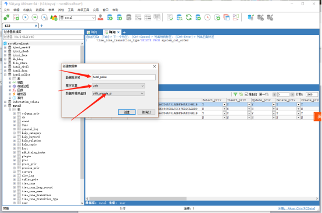Open the 文件 menu

point(7,10)
